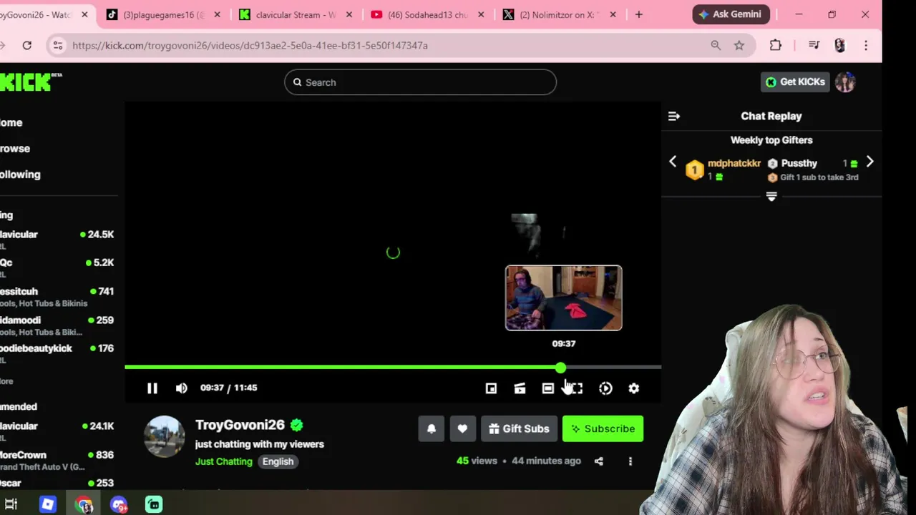Open the user profile avatar menu on Kick

845,82
